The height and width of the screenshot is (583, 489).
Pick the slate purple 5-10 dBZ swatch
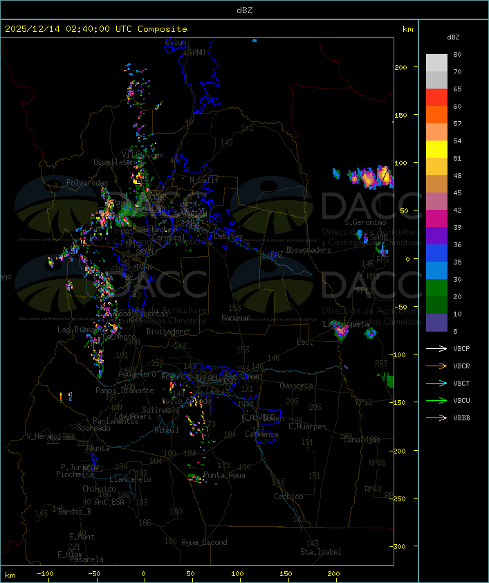click(436, 323)
